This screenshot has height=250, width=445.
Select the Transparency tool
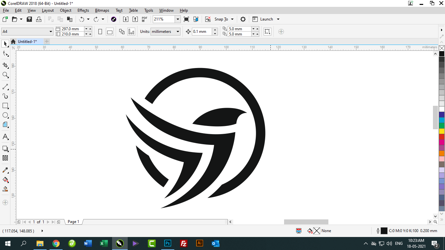tap(5, 158)
